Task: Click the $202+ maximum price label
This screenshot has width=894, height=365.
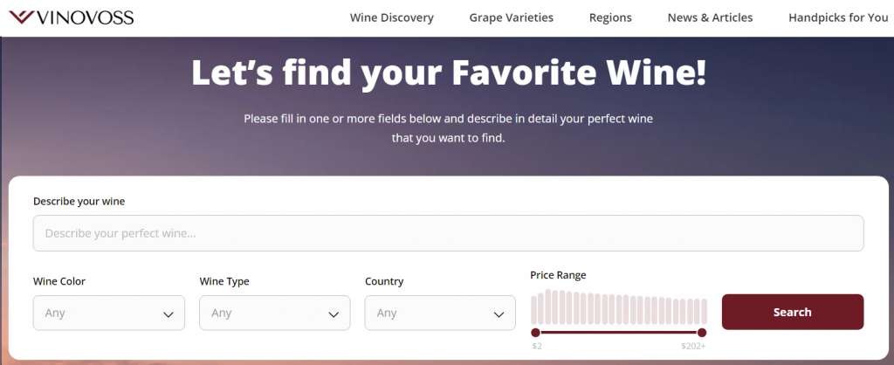Action: pos(694,347)
